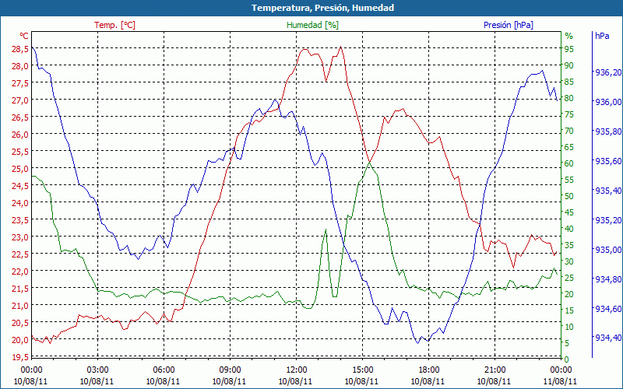
Task: Click the 27,5 temperature axis value
Action: [20, 83]
